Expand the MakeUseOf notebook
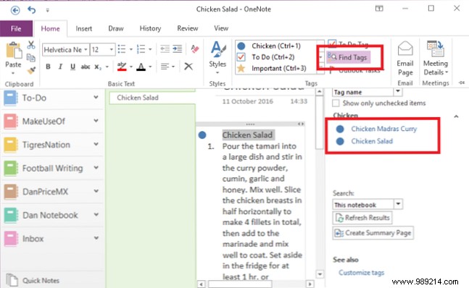 (96, 121)
